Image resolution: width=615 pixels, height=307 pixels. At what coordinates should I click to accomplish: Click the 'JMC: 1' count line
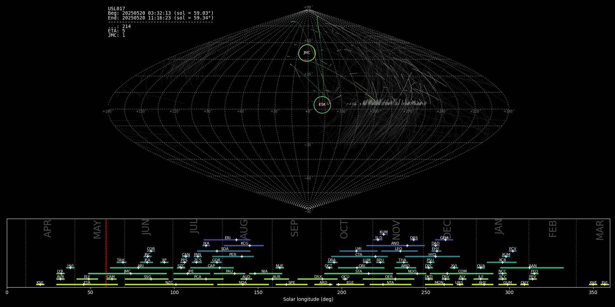click(x=117, y=35)
